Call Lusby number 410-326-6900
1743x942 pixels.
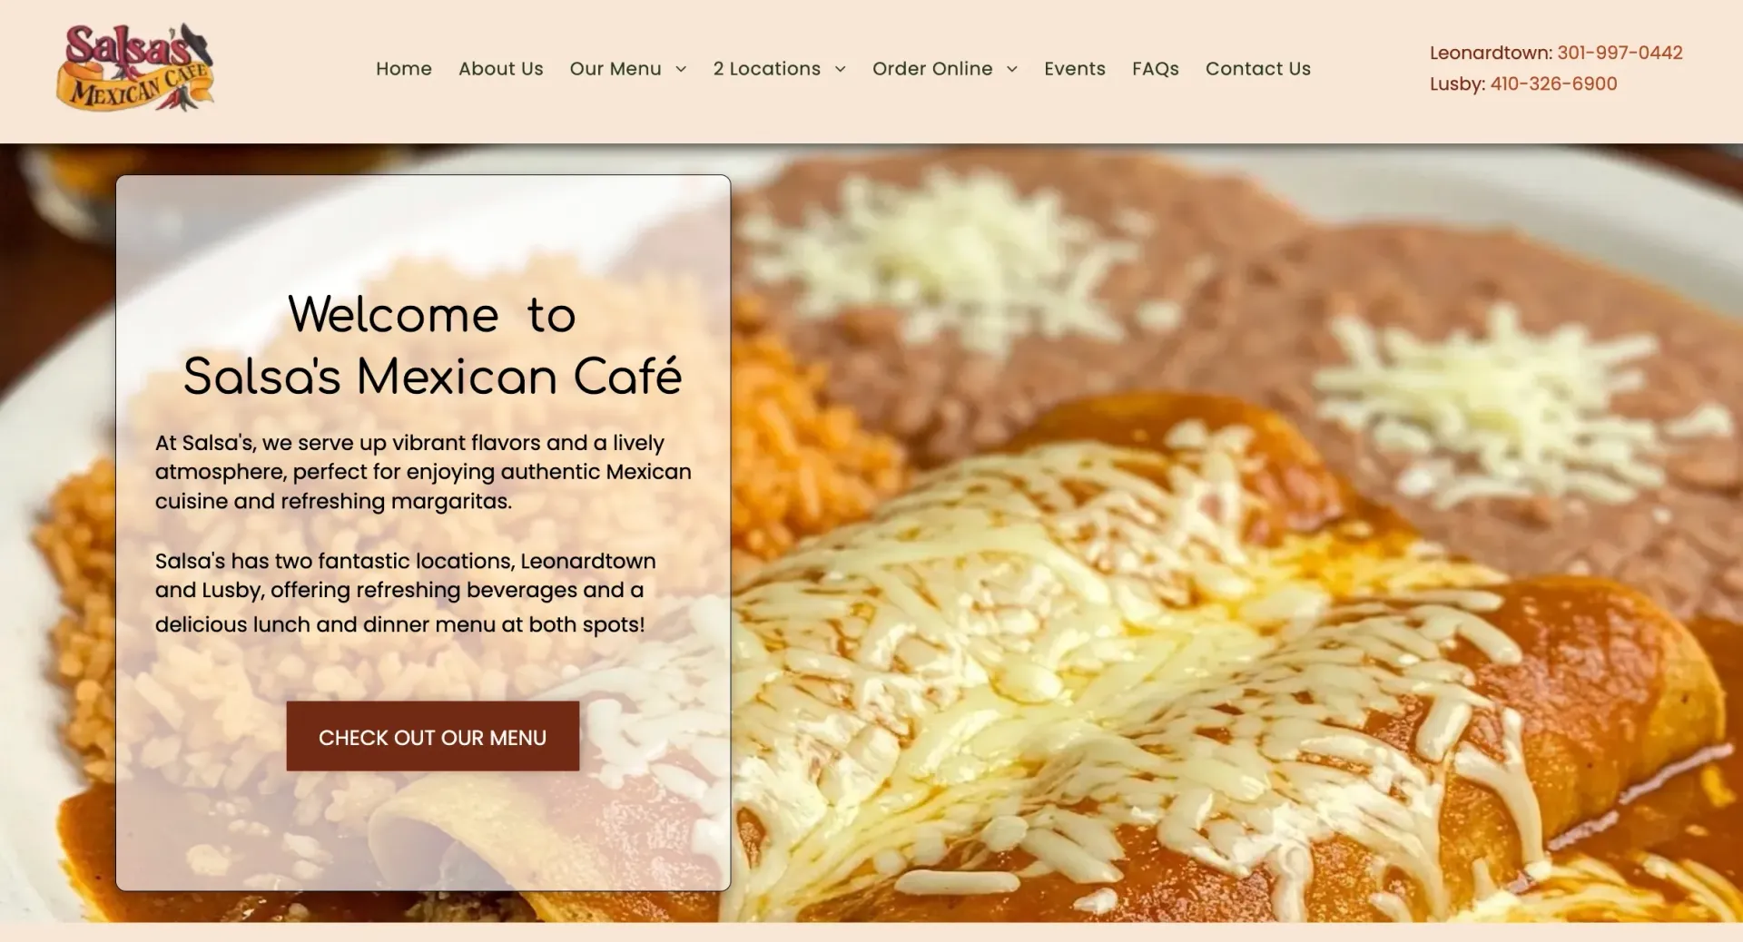[x=1554, y=83]
